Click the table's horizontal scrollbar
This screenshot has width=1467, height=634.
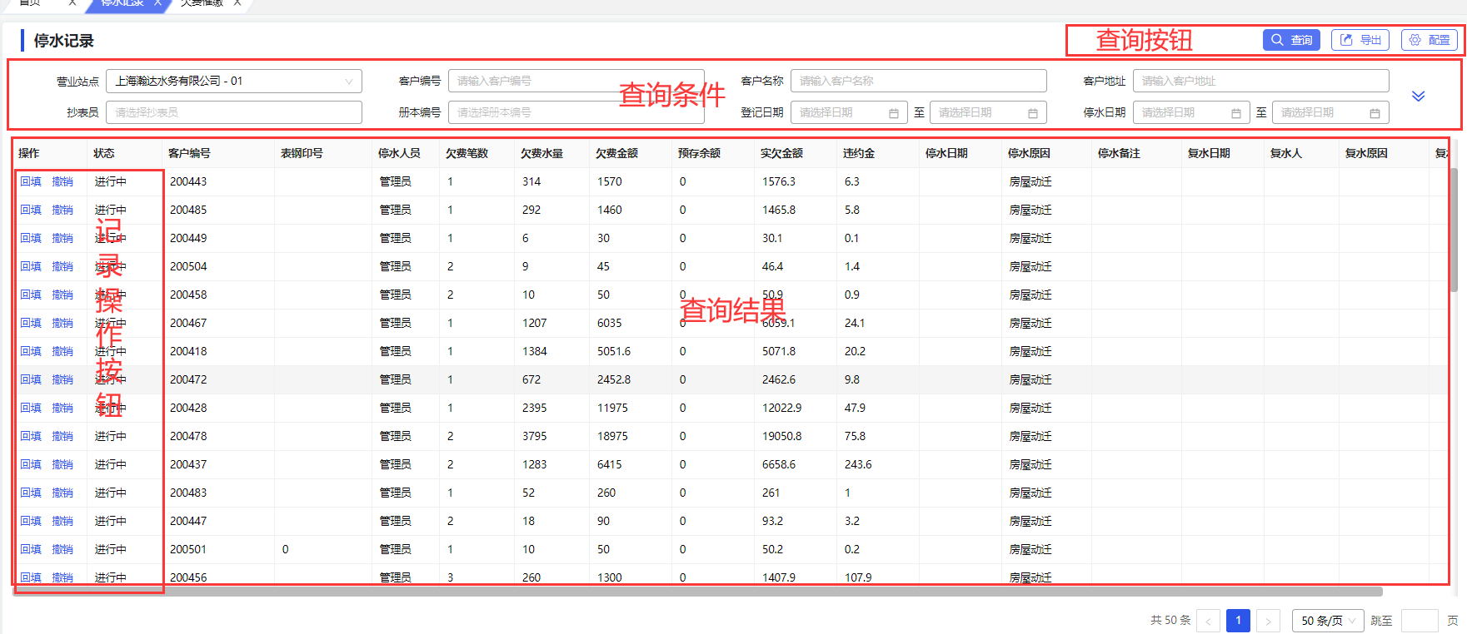[x=698, y=592]
